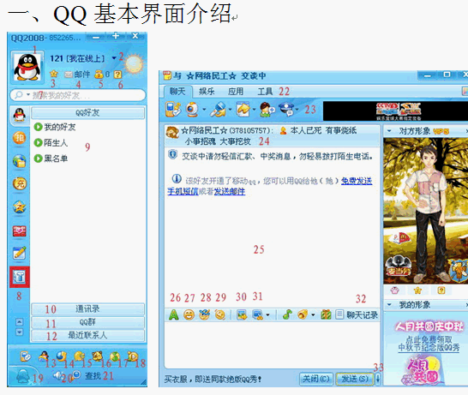
Task: Switch to the 娱乐 tab in chat window
Action: pyautogui.click(x=207, y=92)
